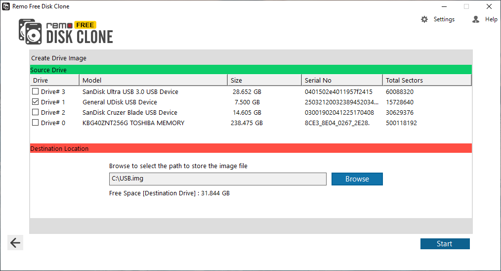Click the Create Drive Image title
This screenshot has width=501, height=271.
click(x=59, y=58)
